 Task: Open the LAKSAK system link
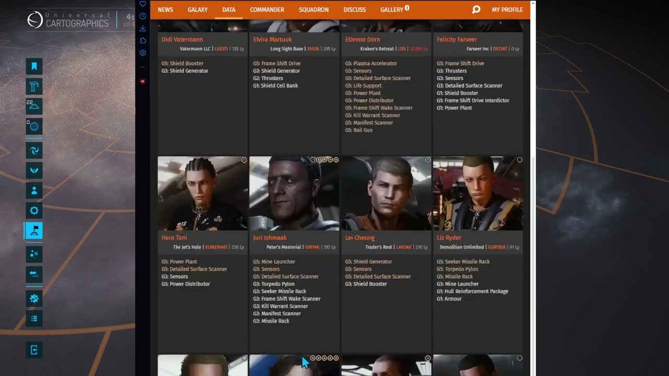click(404, 247)
